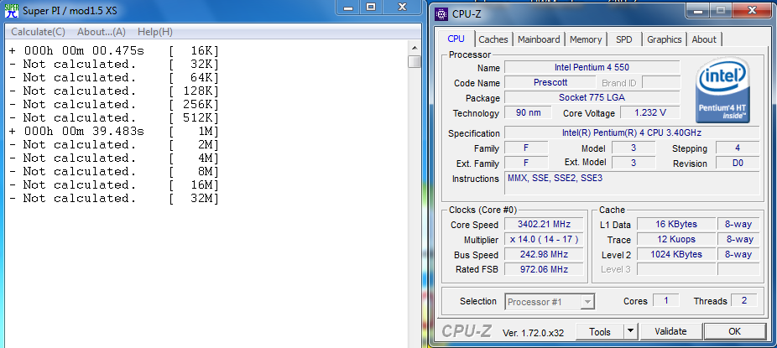Click the Trace value 12 Kuops
The image size is (777, 348).
pyautogui.click(x=676, y=240)
